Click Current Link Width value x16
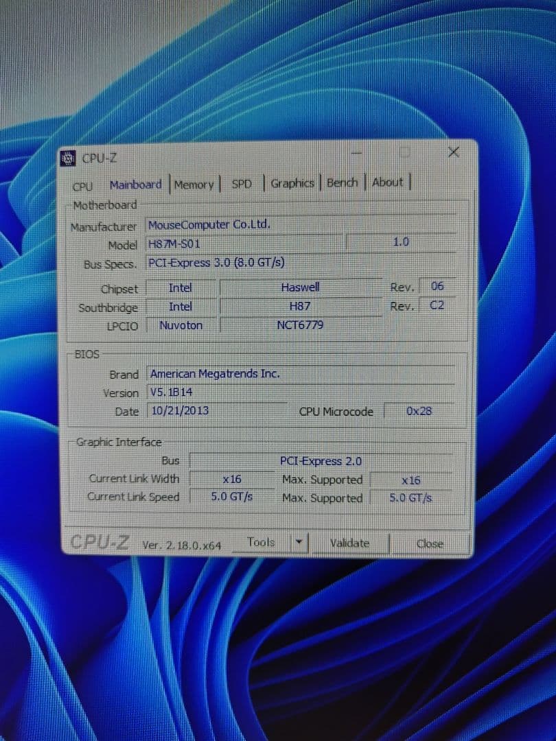The width and height of the screenshot is (556, 741). [x=232, y=479]
